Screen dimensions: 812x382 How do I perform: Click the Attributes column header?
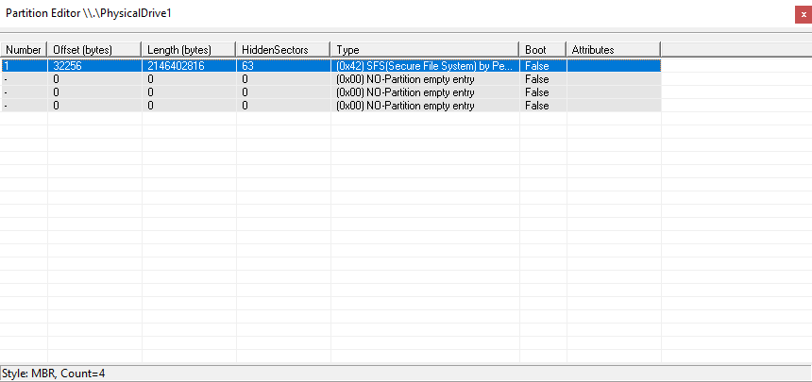(614, 50)
